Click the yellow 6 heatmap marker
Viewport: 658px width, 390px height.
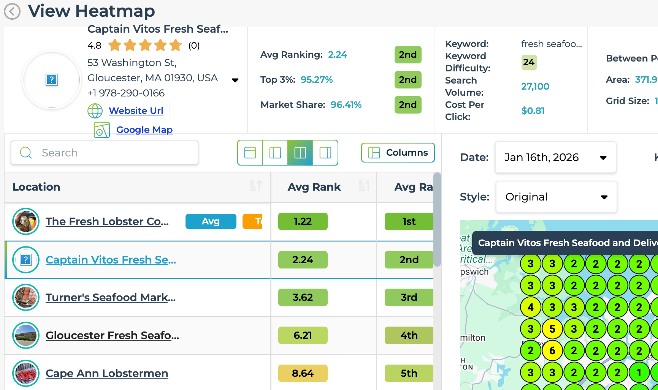552,351
